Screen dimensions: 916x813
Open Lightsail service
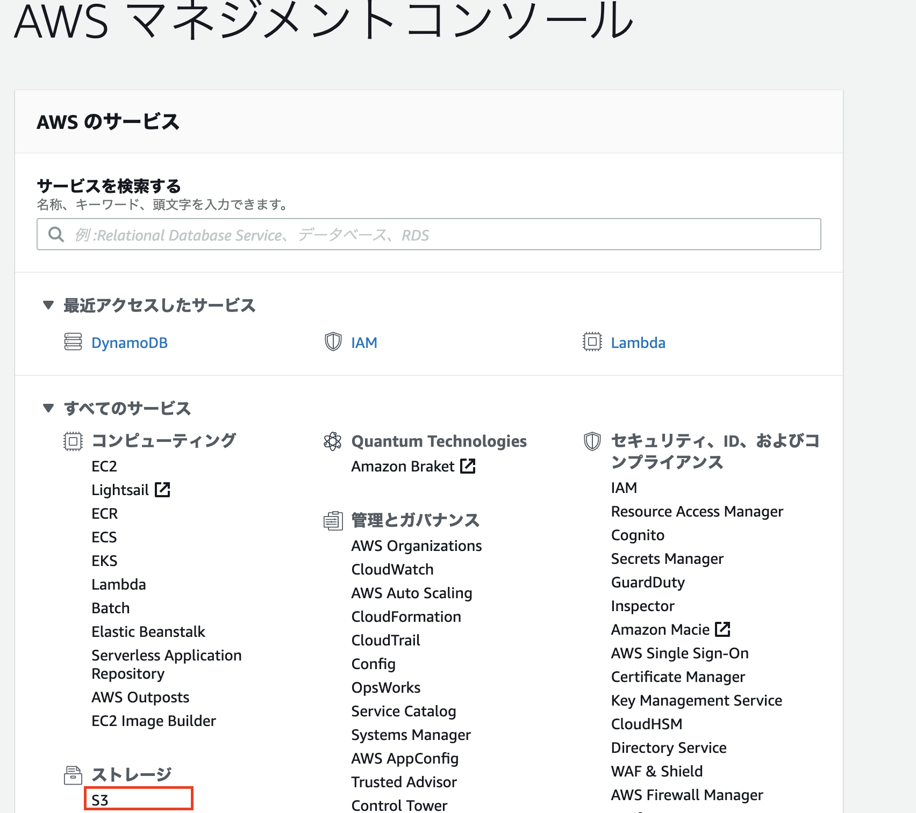tap(120, 490)
